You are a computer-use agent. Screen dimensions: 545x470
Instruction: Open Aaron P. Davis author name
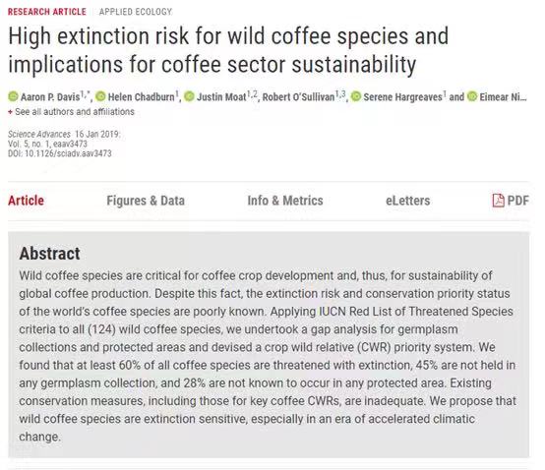click(50, 97)
